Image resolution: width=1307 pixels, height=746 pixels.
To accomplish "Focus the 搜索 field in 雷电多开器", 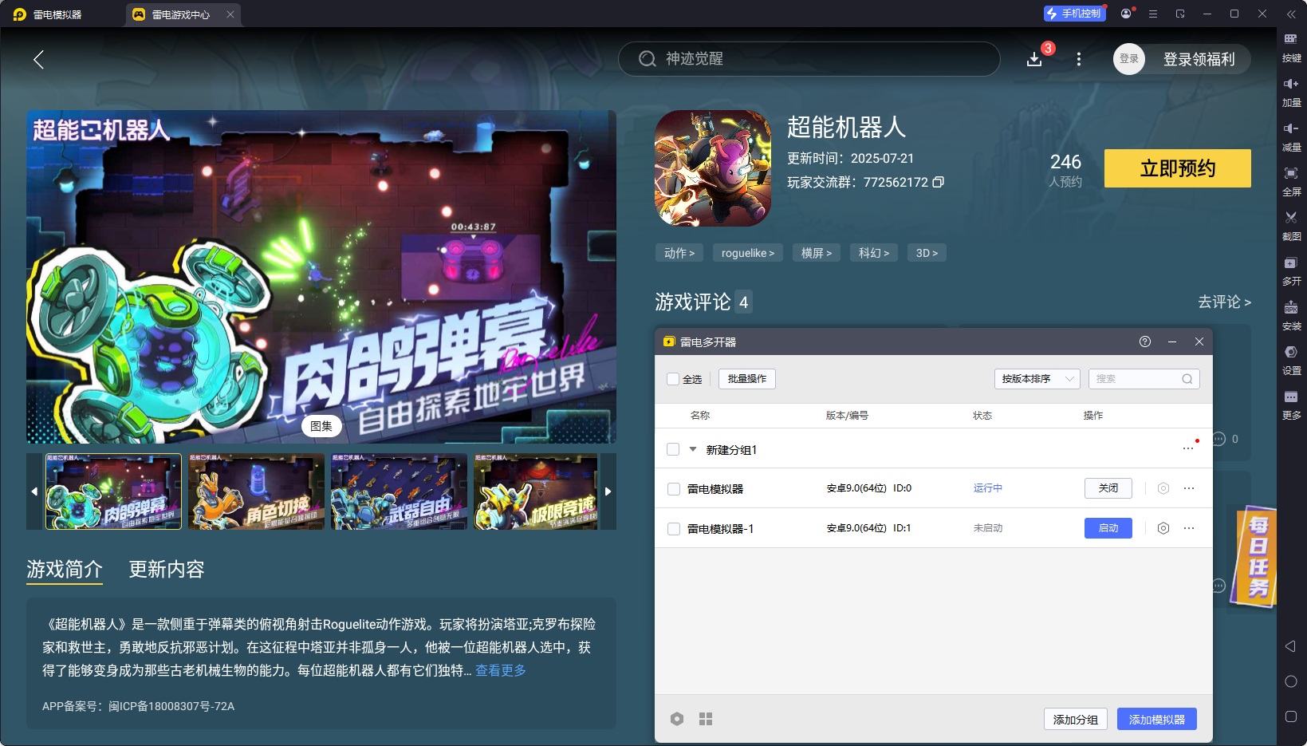I will [1144, 379].
